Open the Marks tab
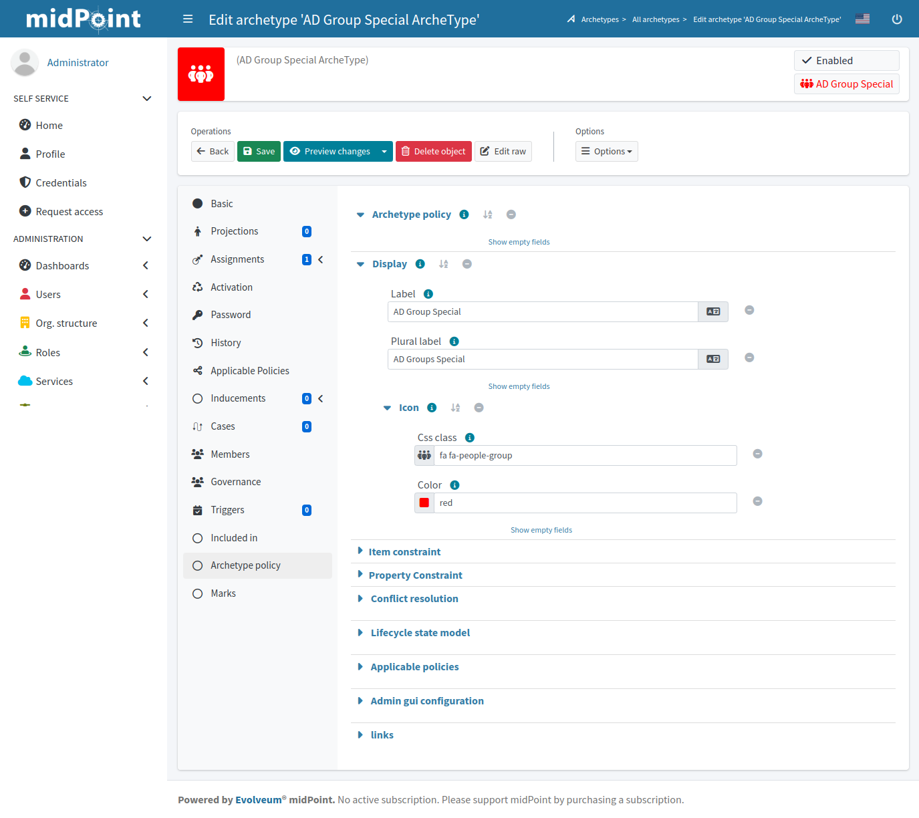 coord(257,593)
